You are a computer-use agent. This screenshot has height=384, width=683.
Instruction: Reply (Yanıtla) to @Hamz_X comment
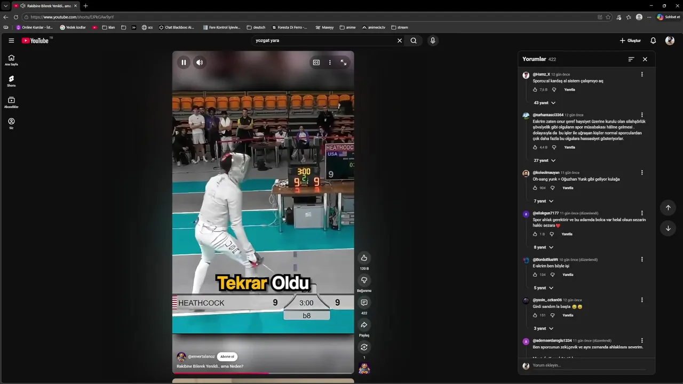click(569, 90)
